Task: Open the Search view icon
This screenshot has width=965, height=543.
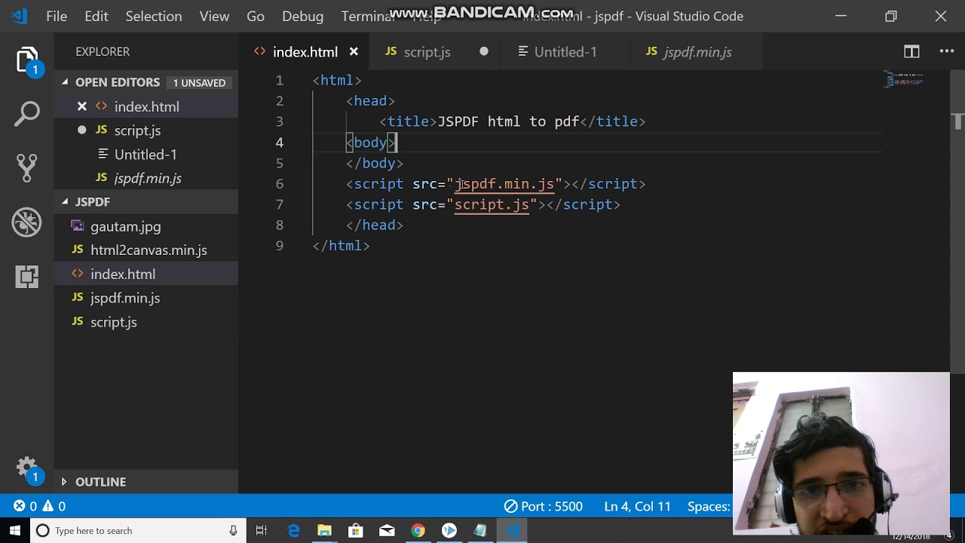Action: point(27,114)
